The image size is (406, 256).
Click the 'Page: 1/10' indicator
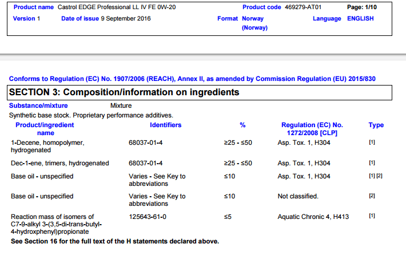pyautogui.click(x=362, y=7)
